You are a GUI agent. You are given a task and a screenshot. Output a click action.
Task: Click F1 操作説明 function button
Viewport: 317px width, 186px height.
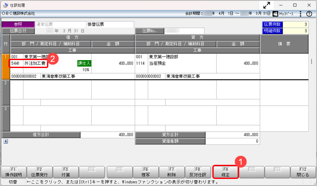pyautogui.click(x=14, y=172)
